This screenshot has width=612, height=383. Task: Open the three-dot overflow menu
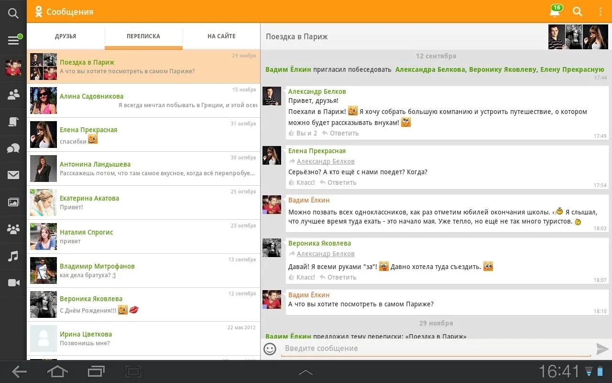click(601, 11)
